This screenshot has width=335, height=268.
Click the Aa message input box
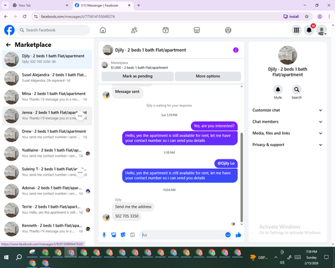pyautogui.click(x=182, y=234)
